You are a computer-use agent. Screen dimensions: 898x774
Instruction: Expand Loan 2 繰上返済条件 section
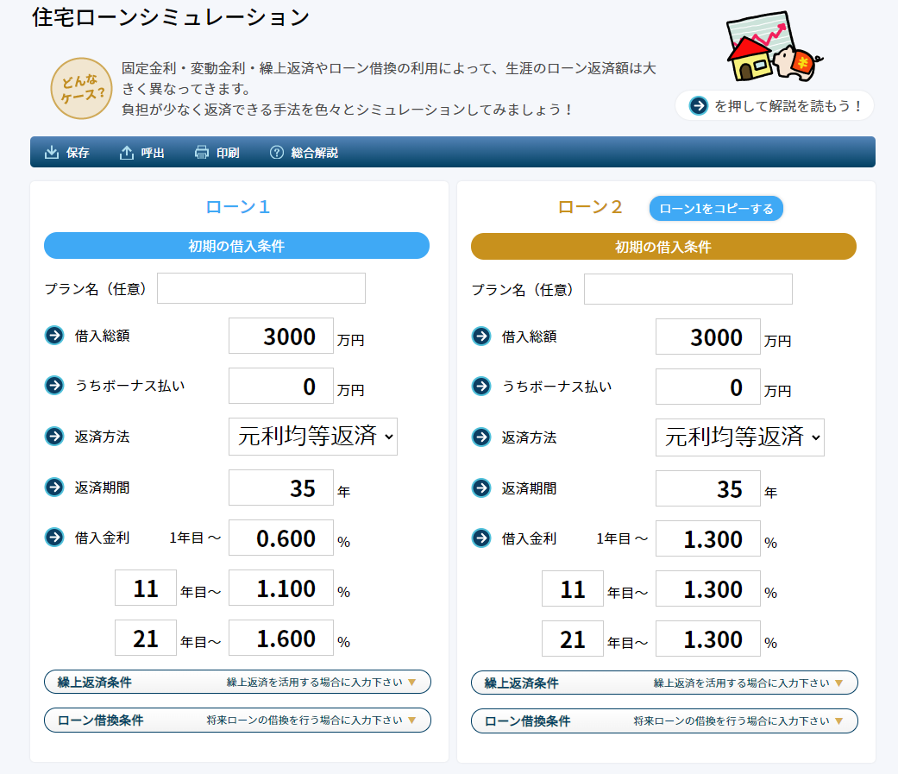click(x=664, y=683)
